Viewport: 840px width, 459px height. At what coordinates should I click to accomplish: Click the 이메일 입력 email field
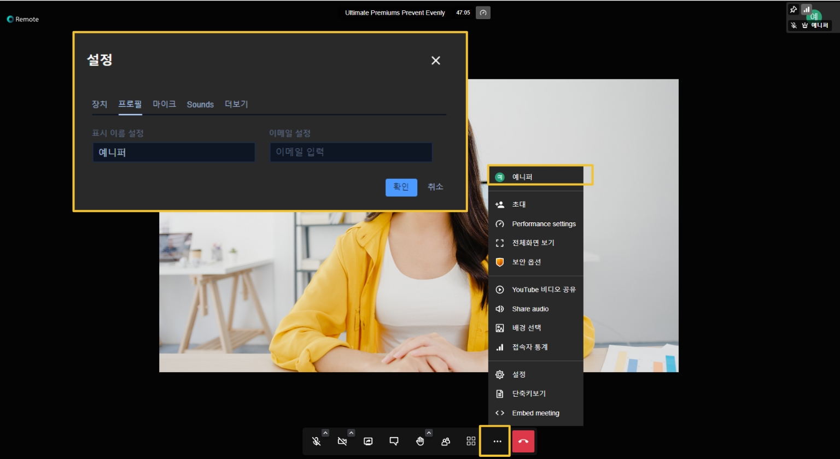(x=351, y=152)
